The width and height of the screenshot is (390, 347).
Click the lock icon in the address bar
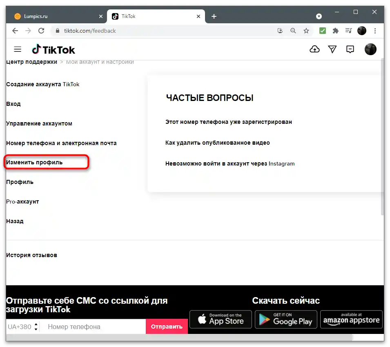point(58,31)
